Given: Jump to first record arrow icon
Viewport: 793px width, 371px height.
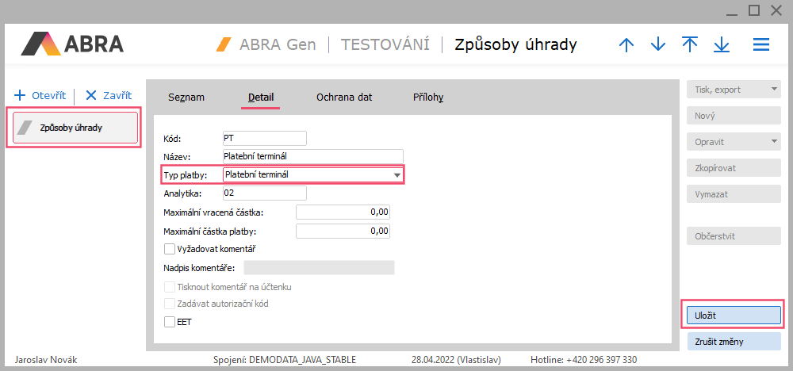Looking at the screenshot, I should [690, 45].
